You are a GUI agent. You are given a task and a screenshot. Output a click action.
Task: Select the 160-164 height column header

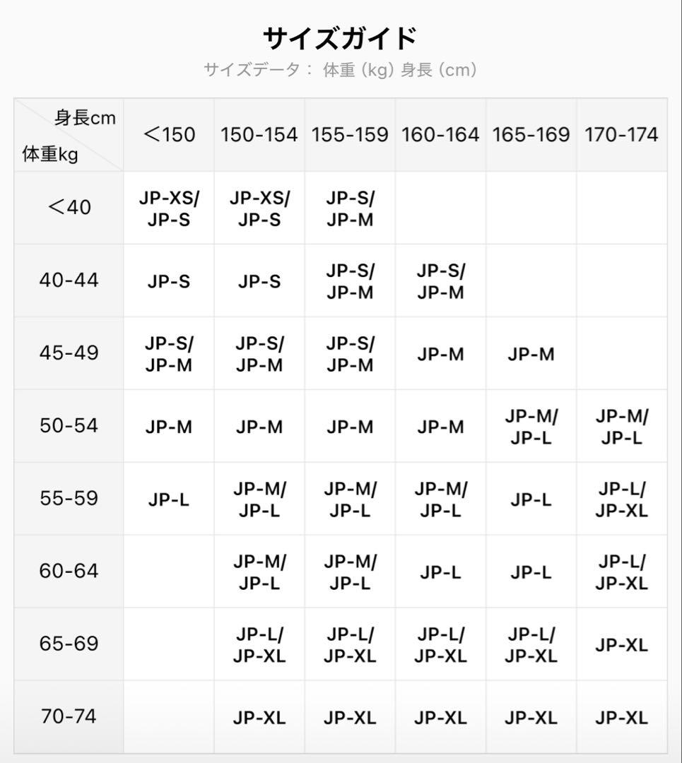[440, 135]
